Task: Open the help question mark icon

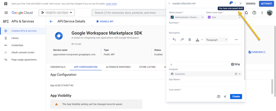Action: click(254, 13)
